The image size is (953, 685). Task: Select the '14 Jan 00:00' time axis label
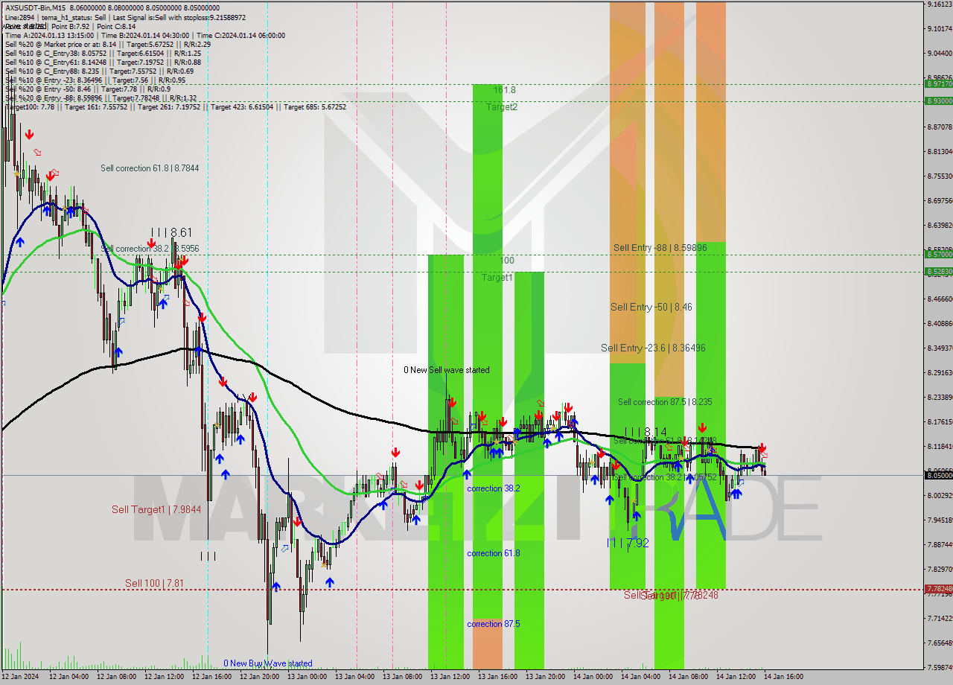tap(593, 677)
